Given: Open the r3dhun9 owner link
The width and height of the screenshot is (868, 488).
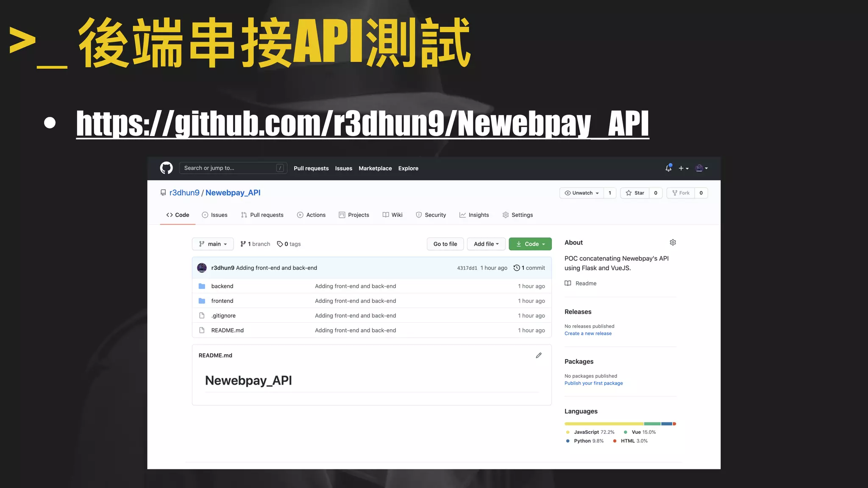Looking at the screenshot, I should coord(184,193).
